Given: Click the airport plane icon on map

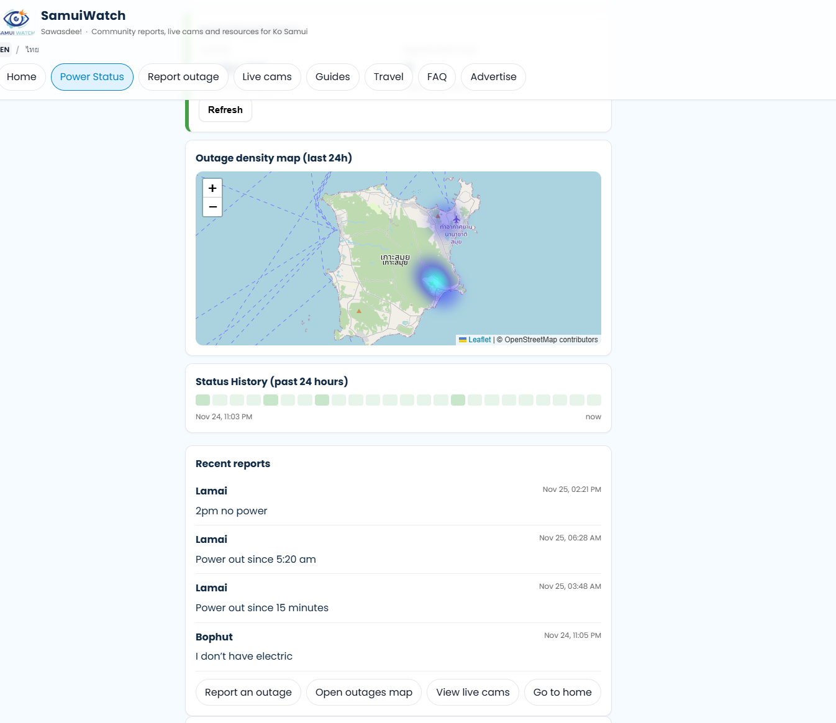Looking at the screenshot, I should tap(457, 219).
